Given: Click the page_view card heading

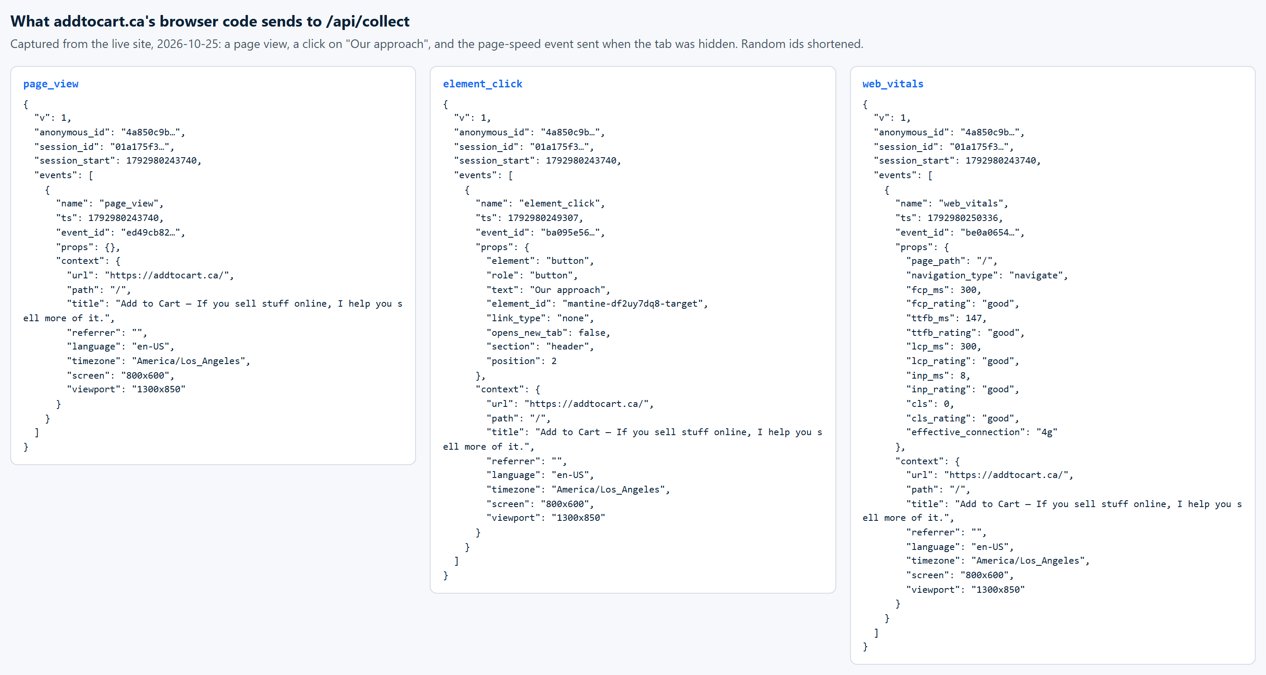Looking at the screenshot, I should pos(51,84).
